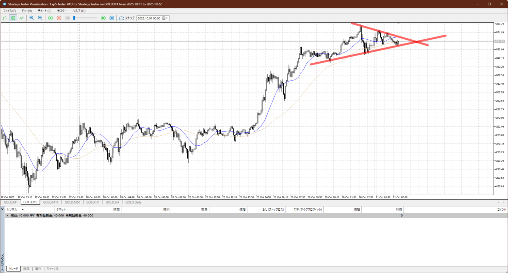This screenshot has width=508, height=273.
Task: Zoom in on the chart
Action: [32, 18]
